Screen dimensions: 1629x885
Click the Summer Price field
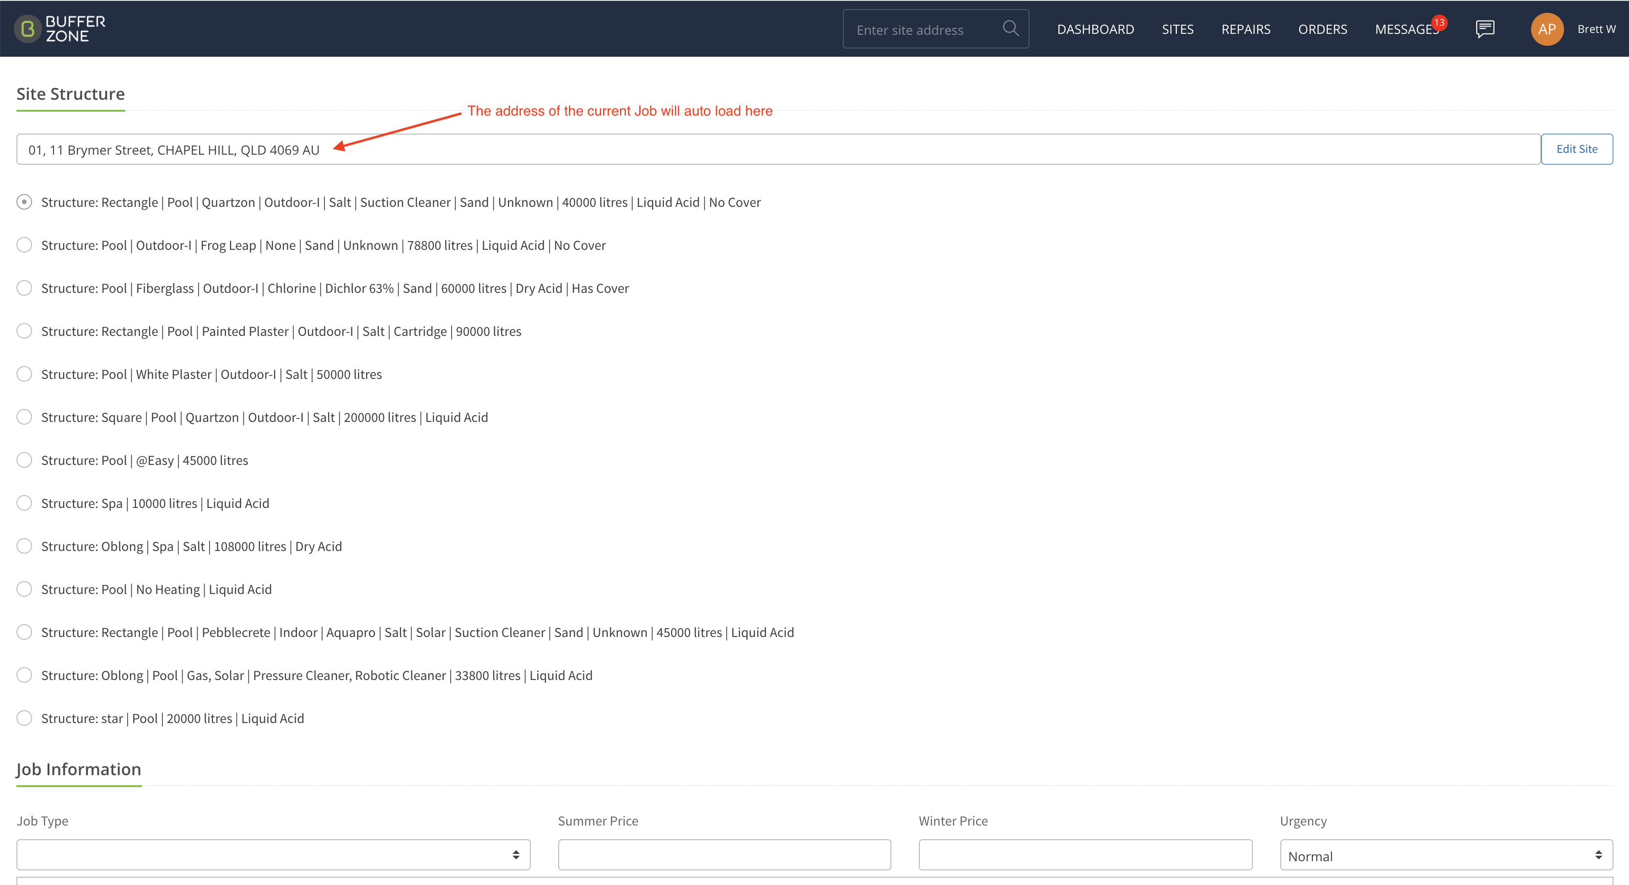pos(724,855)
